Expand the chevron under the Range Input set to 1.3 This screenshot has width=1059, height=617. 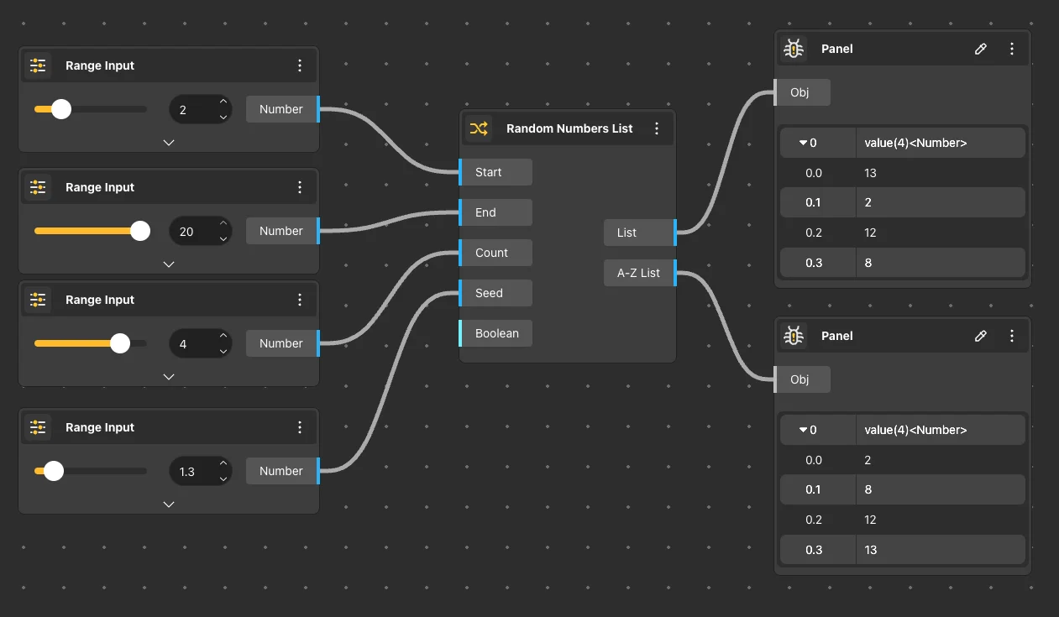(169, 505)
